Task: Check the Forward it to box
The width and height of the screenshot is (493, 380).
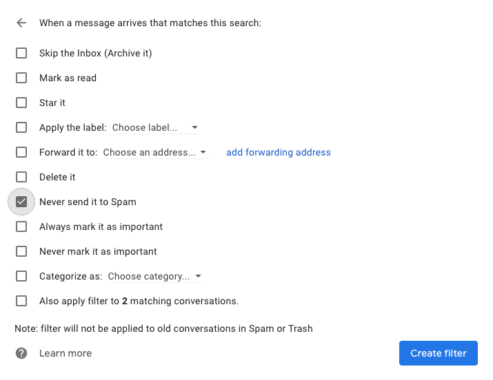Action: [21, 152]
